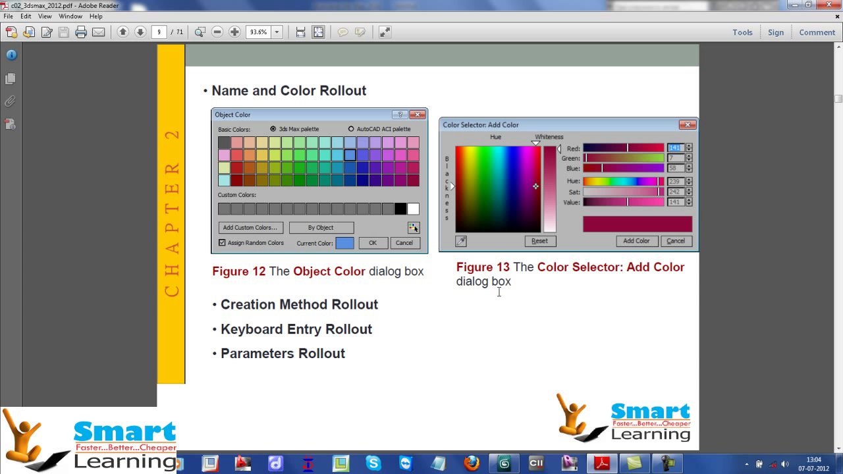Click OK in the Object Color dialog

click(373, 243)
